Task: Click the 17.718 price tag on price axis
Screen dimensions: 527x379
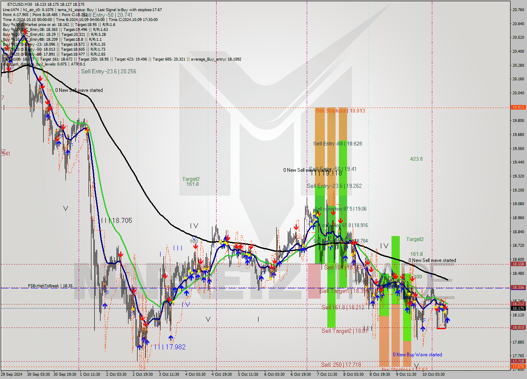Action: coord(518,361)
